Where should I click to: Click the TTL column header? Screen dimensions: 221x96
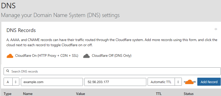[x=159, y=94]
